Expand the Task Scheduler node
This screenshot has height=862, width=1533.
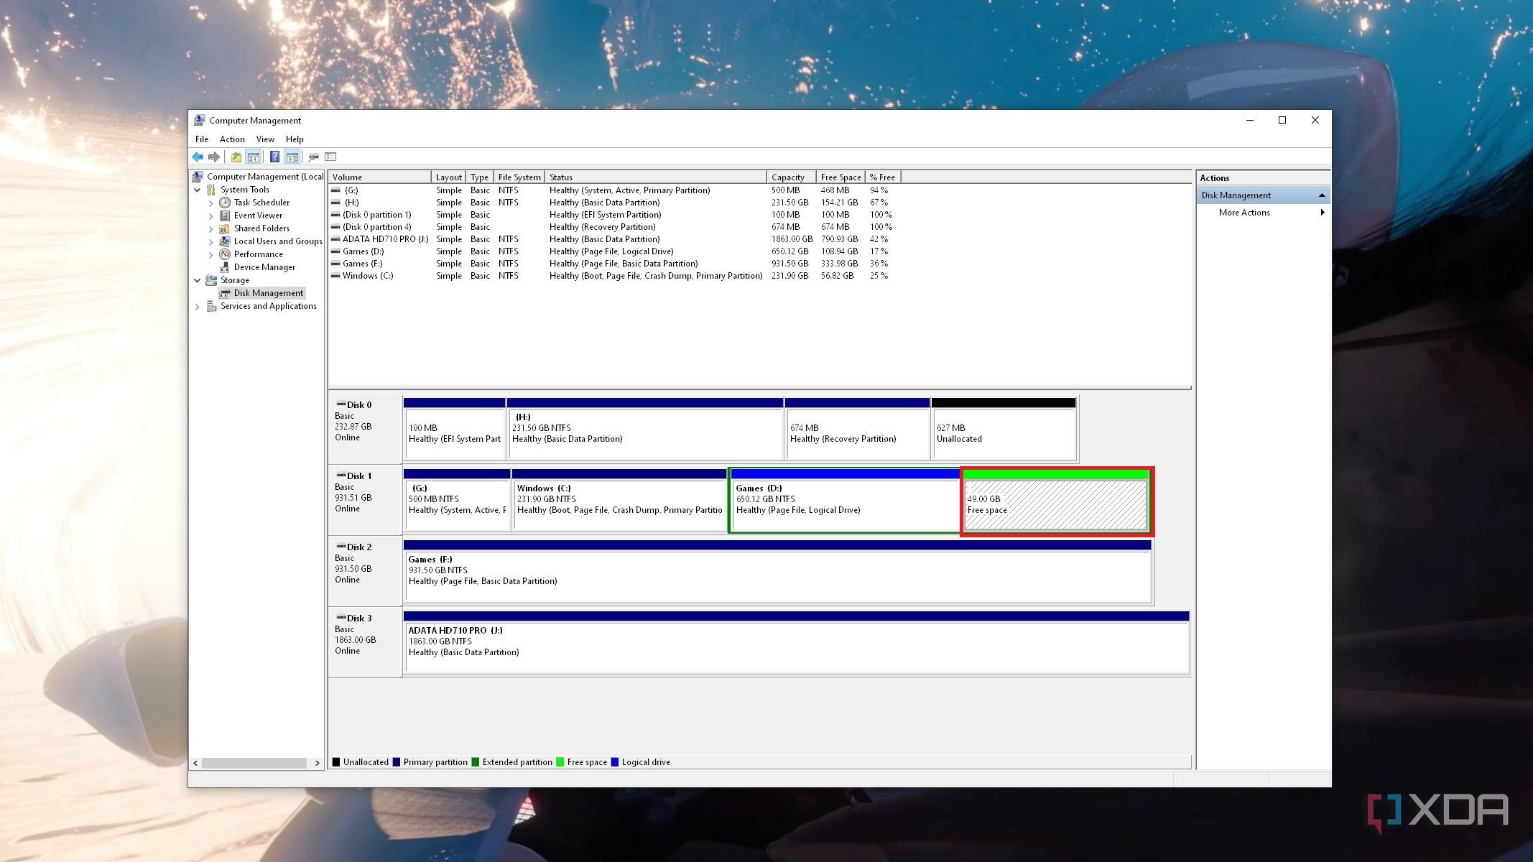(211, 203)
